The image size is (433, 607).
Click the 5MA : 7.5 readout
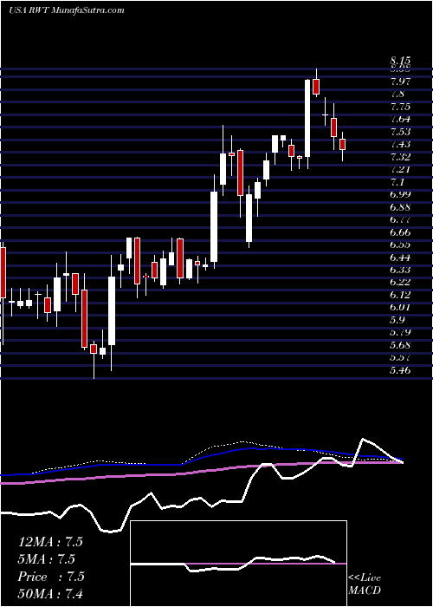pyautogui.click(x=47, y=559)
